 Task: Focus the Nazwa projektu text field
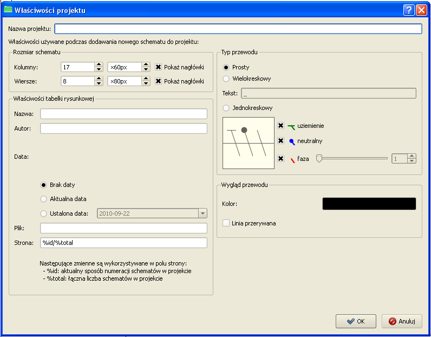238,29
